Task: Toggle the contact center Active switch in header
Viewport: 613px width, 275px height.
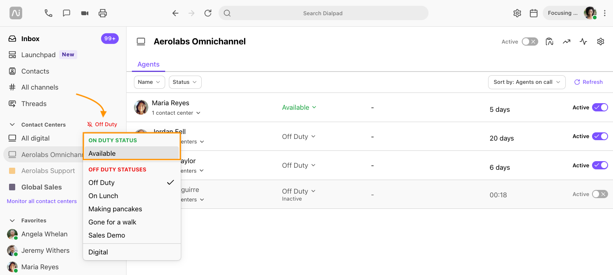Action: pyautogui.click(x=530, y=42)
